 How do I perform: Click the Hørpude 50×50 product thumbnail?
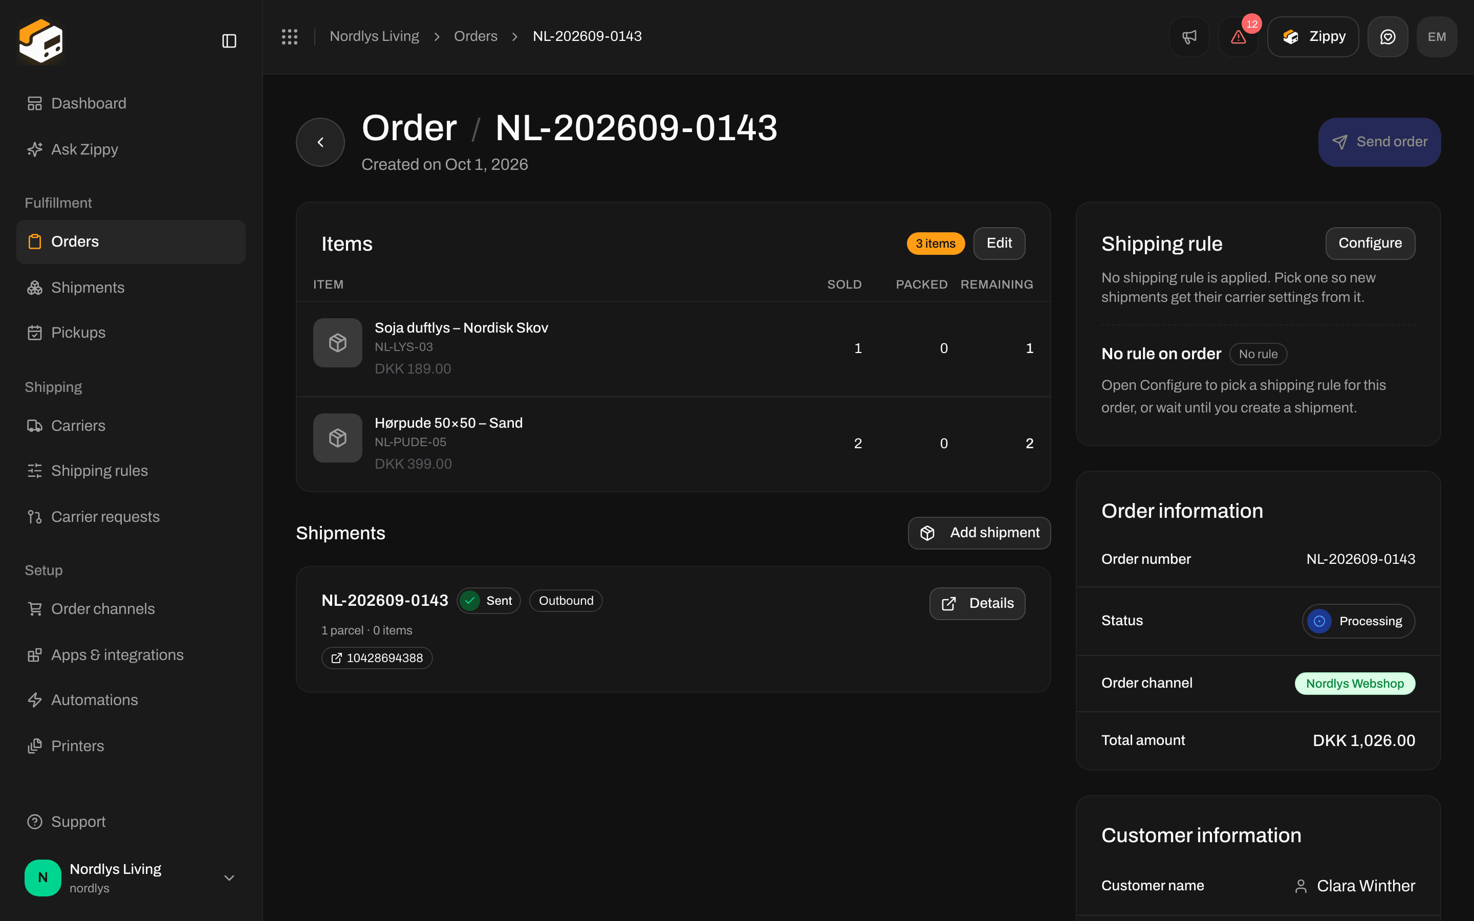[337, 438]
